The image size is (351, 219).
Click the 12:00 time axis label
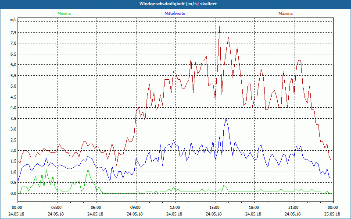click(x=175, y=208)
